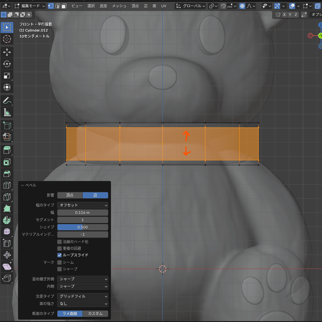
Task: Enable the シーム mark checkbox
Action: 59,262
